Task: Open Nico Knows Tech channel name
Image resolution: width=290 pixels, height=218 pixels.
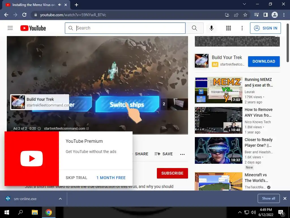Action: (258, 122)
